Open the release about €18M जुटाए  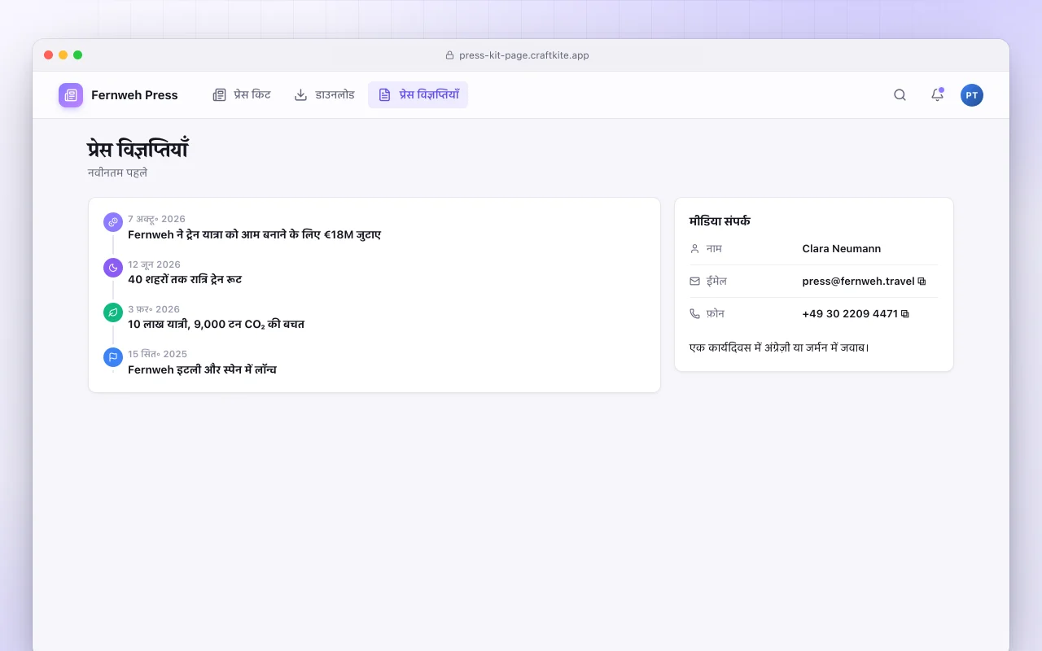[x=254, y=235]
